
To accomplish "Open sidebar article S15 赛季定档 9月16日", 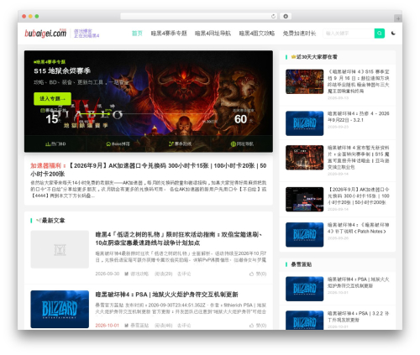I will click(359, 81).
